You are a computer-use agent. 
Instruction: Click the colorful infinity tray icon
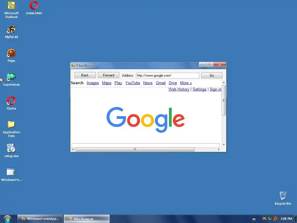[x=265, y=219]
